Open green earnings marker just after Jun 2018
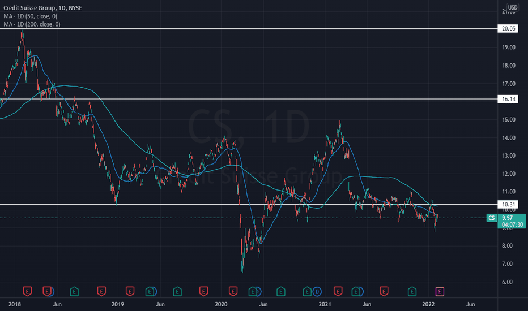This screenshot has width=528, height=311. (x=74, y=291)
